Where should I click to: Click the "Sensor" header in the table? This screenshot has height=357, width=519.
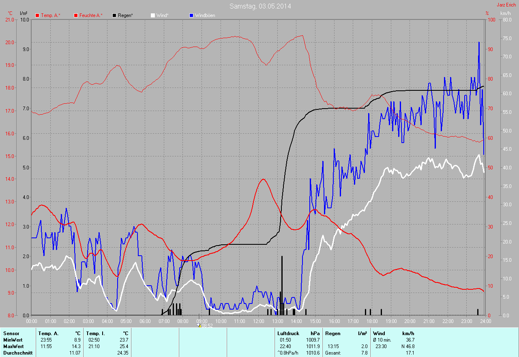11,333
